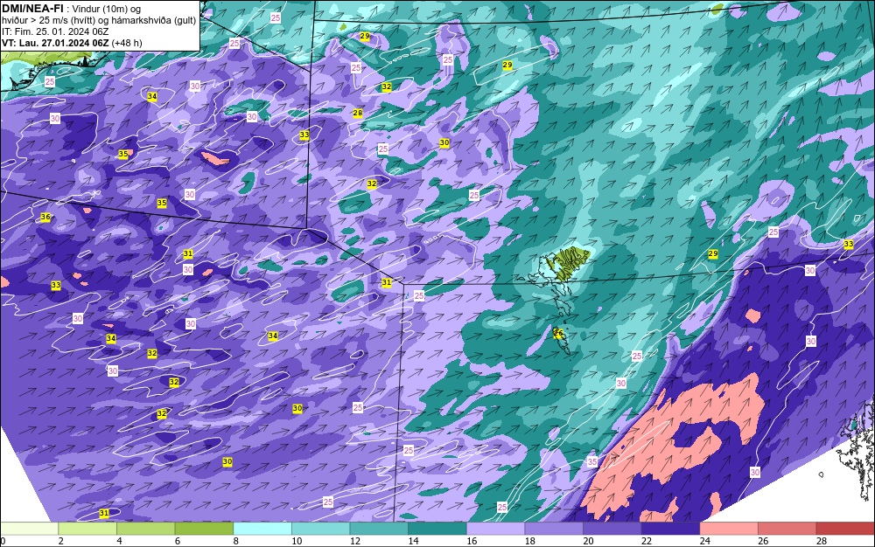Click the legend scale number 14
Image resolution: width=875 pixels, height=547 pixels.
click(413, 541)
